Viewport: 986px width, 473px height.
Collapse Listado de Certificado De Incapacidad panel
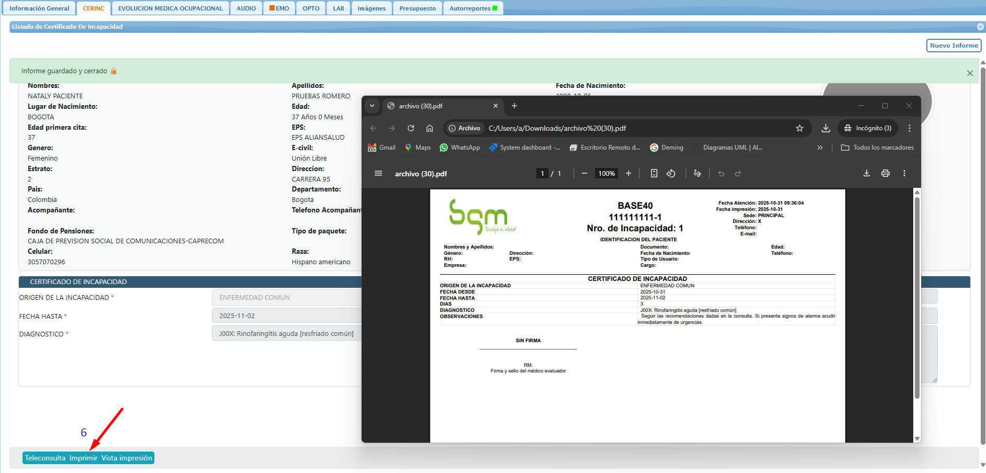(980, 27)
